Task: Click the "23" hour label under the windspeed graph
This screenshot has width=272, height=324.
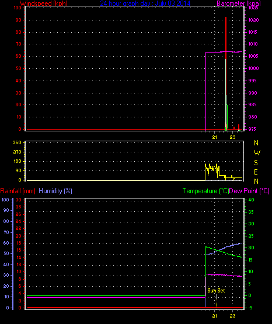Action: (x=232, y=137)
